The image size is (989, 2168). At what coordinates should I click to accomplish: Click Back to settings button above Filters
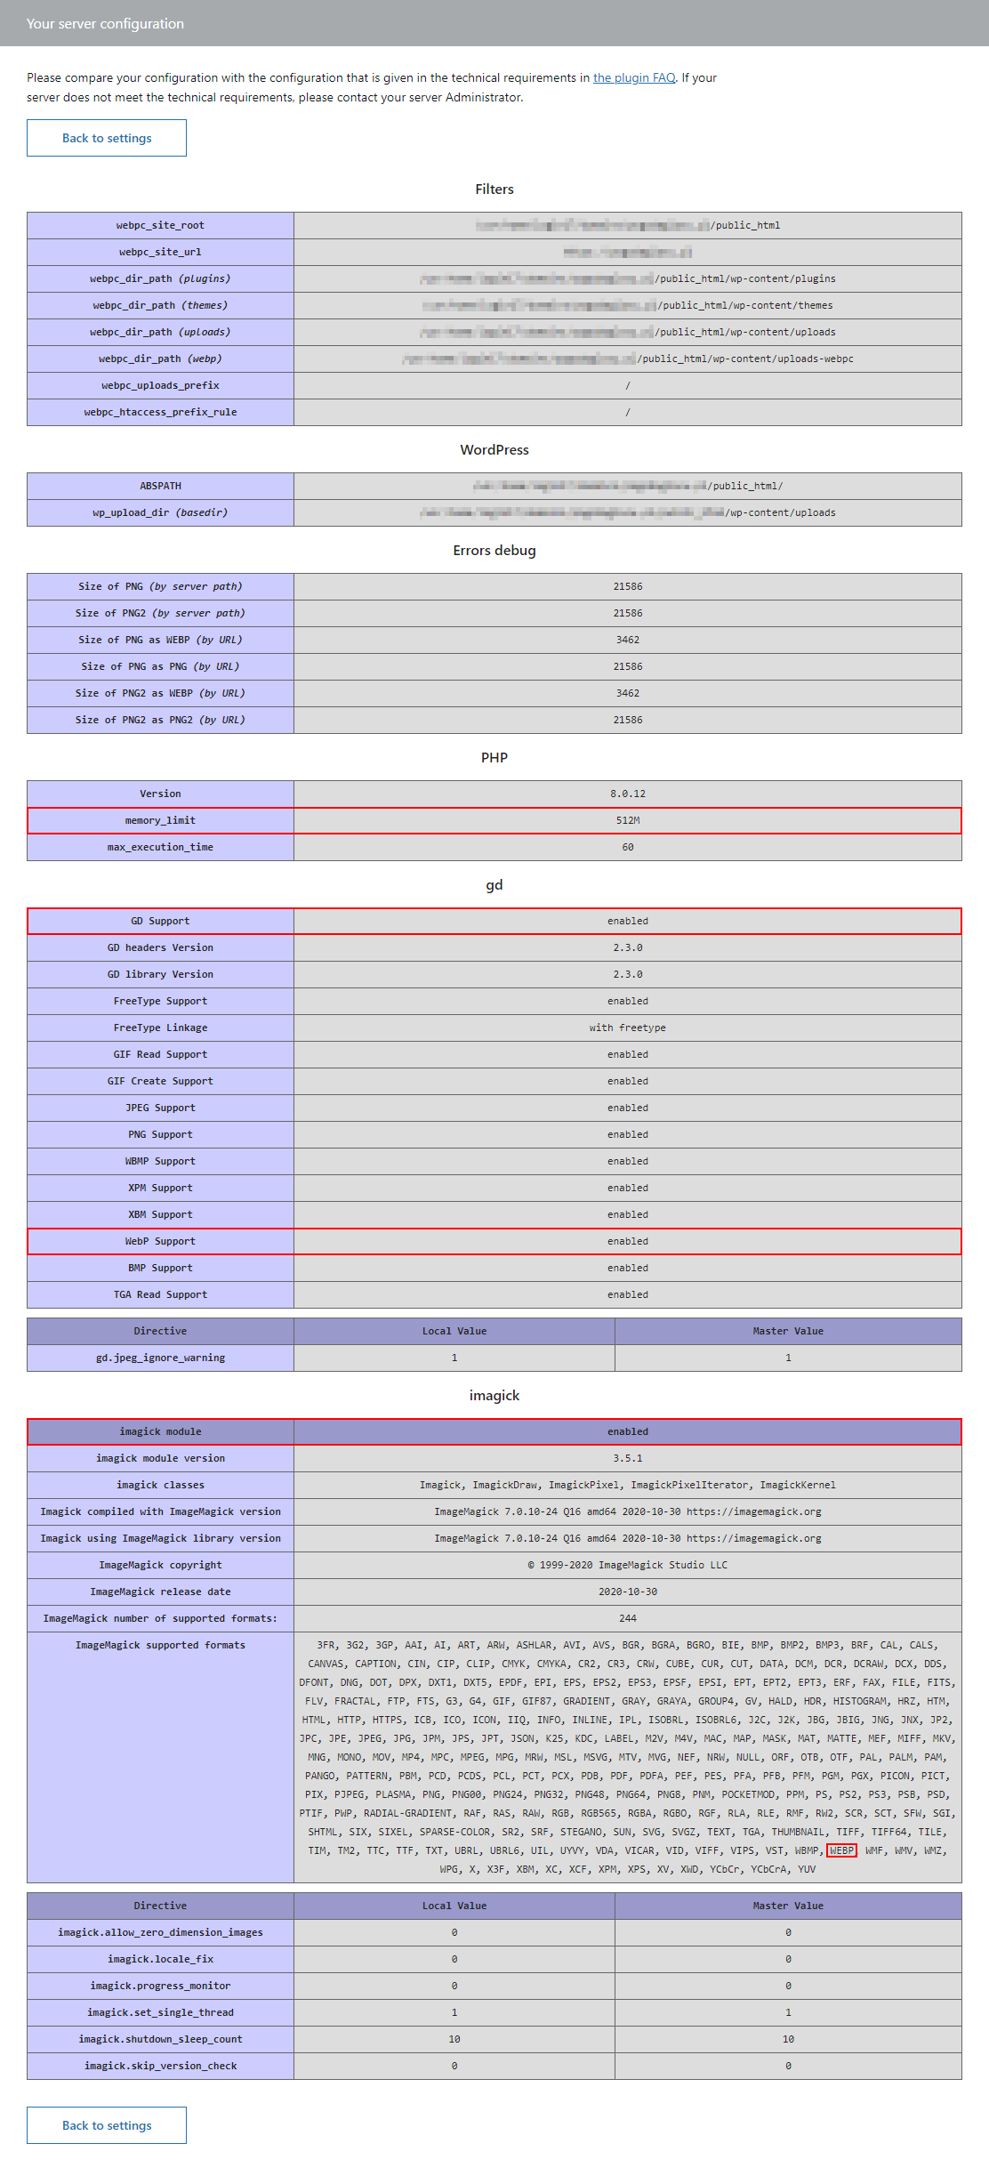pyautogui.click(x=107, y=138)
